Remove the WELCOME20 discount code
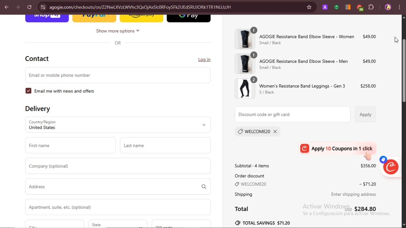 (275, 132)
